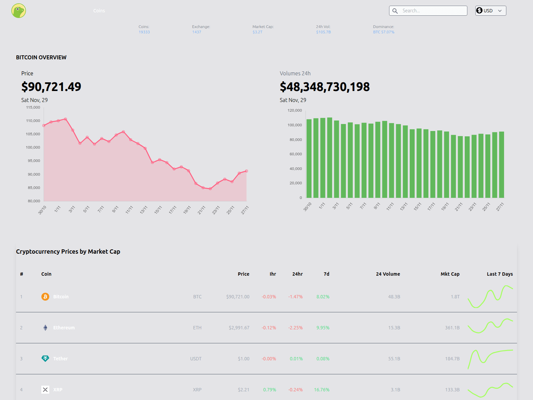Click the BTC ticker symbol

point(197,297)
